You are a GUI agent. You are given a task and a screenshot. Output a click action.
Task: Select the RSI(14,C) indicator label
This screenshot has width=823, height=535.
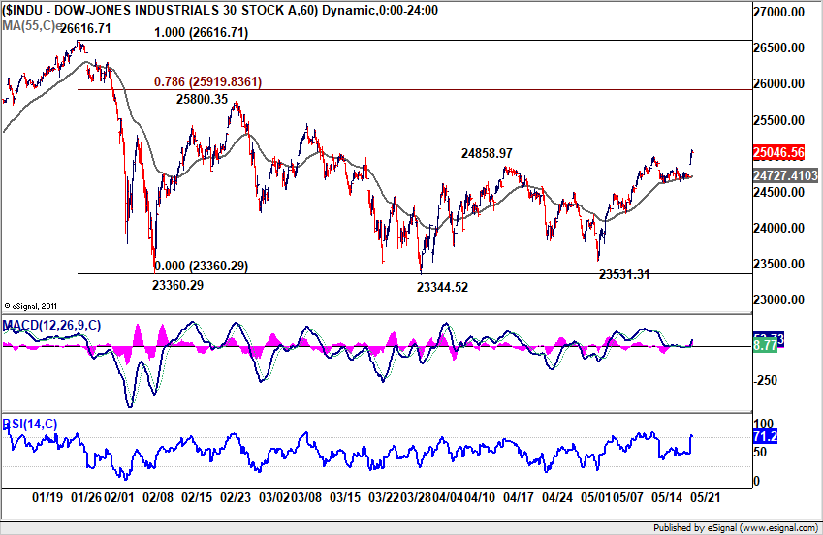(x=30, y=424)
